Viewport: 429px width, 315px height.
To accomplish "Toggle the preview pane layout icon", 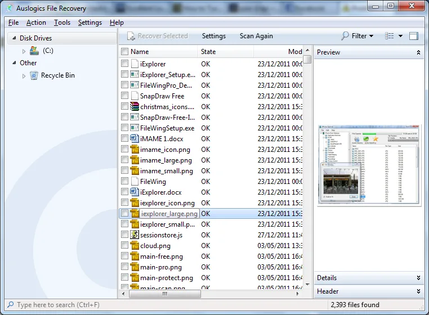I will pos(414,36).
